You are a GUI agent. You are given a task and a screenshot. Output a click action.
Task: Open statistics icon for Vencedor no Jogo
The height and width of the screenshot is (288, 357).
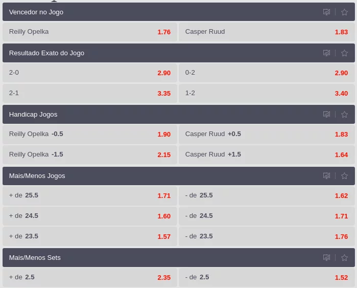click(x=326, y=12)
